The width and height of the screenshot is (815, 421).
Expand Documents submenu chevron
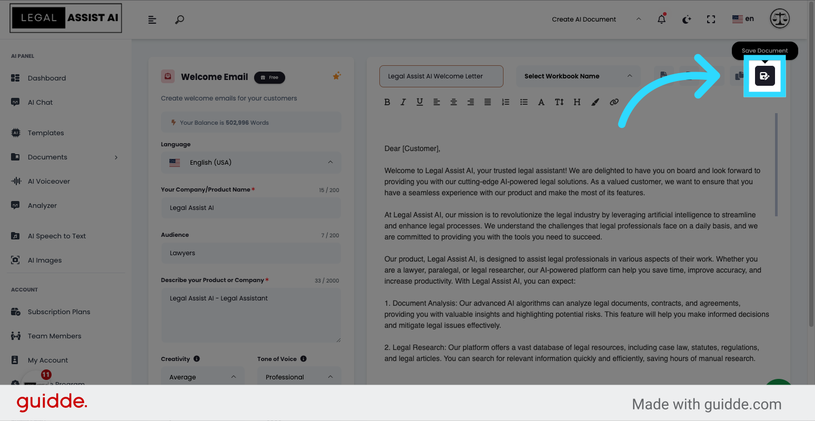(x=116, y=157)
